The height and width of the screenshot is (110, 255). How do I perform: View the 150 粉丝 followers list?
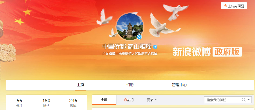pyautogui.click(x=46, y=103)
